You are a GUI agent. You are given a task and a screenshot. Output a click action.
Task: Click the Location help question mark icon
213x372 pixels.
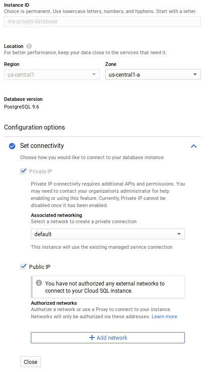(x=29, y=46)
